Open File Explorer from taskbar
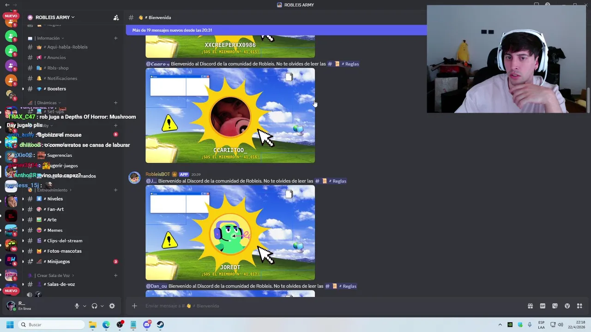The height and width of the screenshot is (332, 591). coord(93,325)
